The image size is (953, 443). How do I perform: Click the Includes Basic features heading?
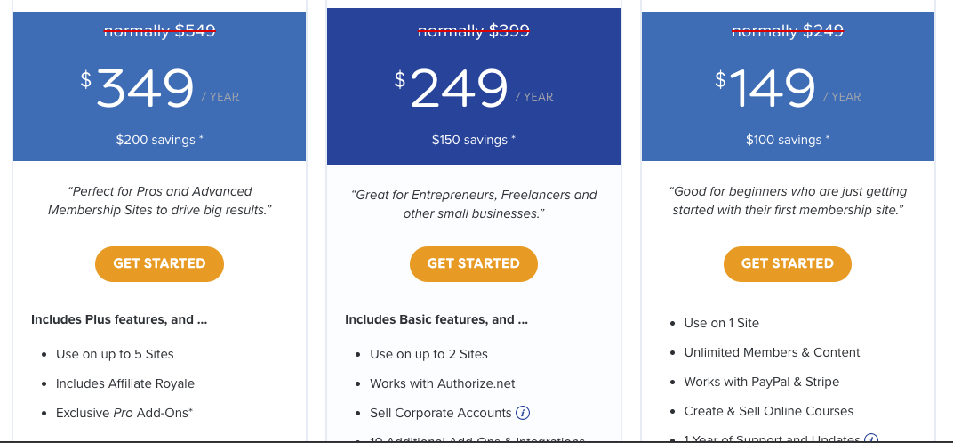436,319
